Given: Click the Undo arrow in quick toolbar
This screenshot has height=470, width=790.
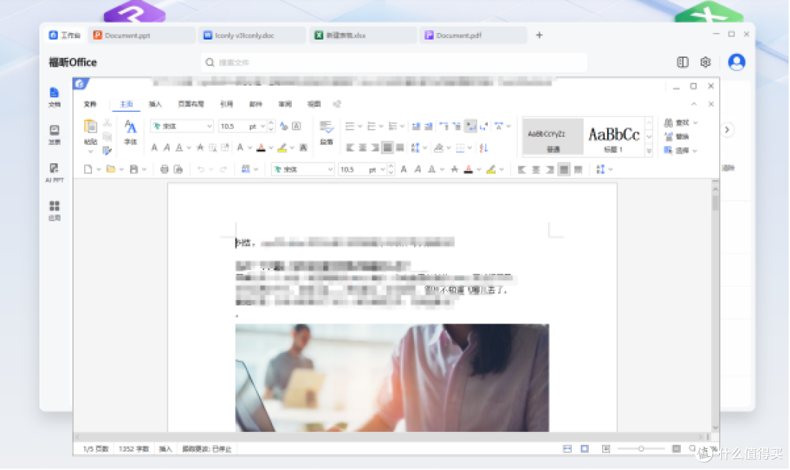Looking at the screenshot, I should [200, 169].
